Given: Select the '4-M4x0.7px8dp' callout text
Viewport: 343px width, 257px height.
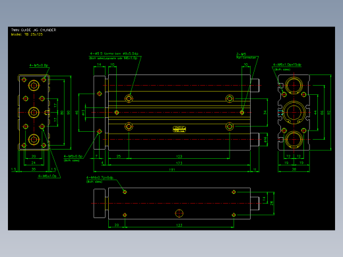Looking at the screenshot, I should click(100, 177).
